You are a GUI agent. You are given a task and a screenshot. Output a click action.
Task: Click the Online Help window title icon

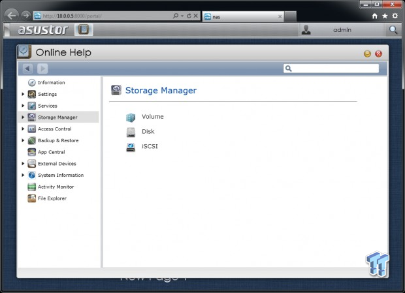tap(24, 52)
